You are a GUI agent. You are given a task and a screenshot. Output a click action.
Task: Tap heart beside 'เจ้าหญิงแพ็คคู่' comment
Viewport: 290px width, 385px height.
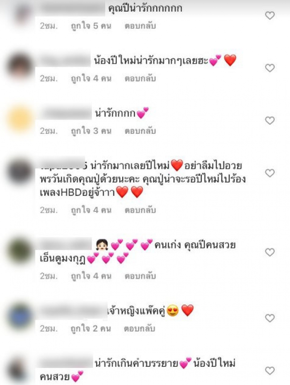coord(270,318)
